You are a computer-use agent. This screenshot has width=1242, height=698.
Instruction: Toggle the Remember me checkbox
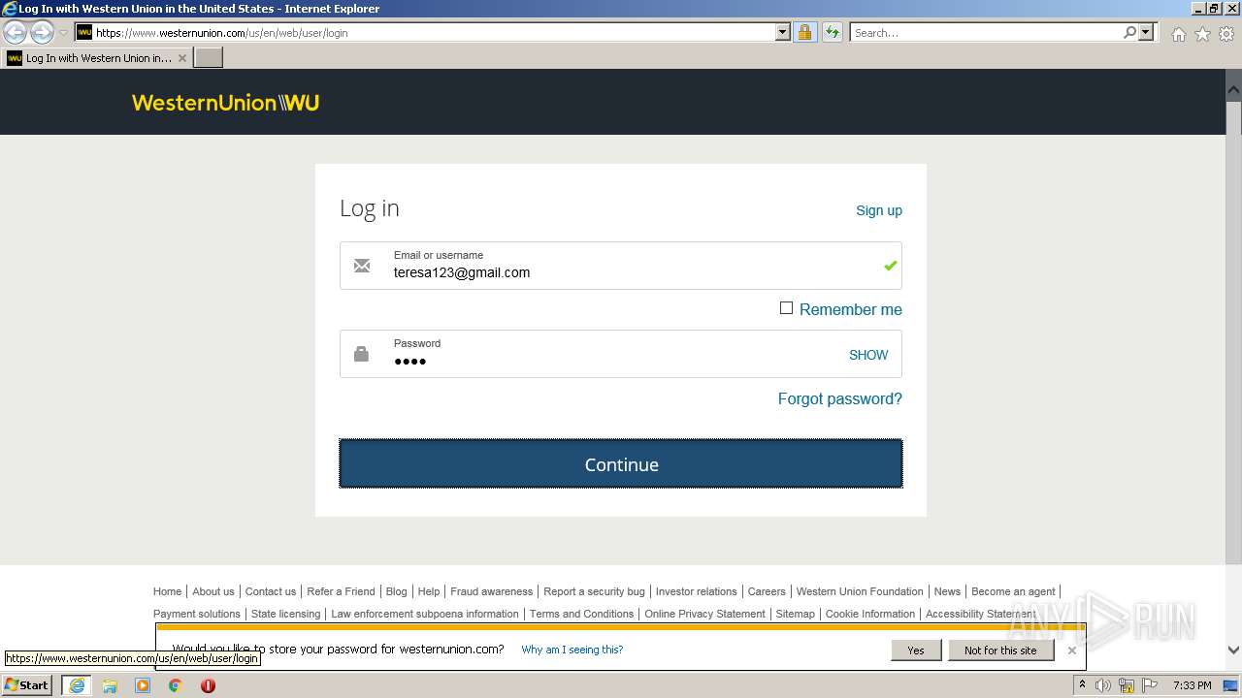(786, 308)
